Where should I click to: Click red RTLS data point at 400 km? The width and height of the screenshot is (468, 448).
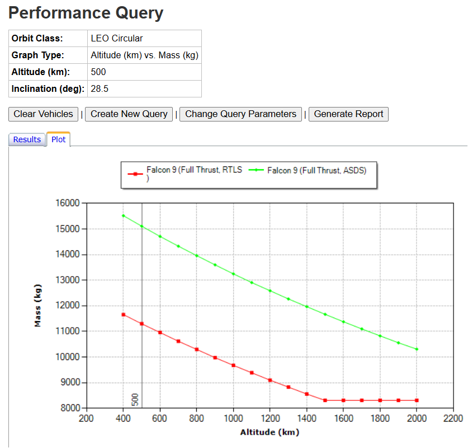[124, 315]
